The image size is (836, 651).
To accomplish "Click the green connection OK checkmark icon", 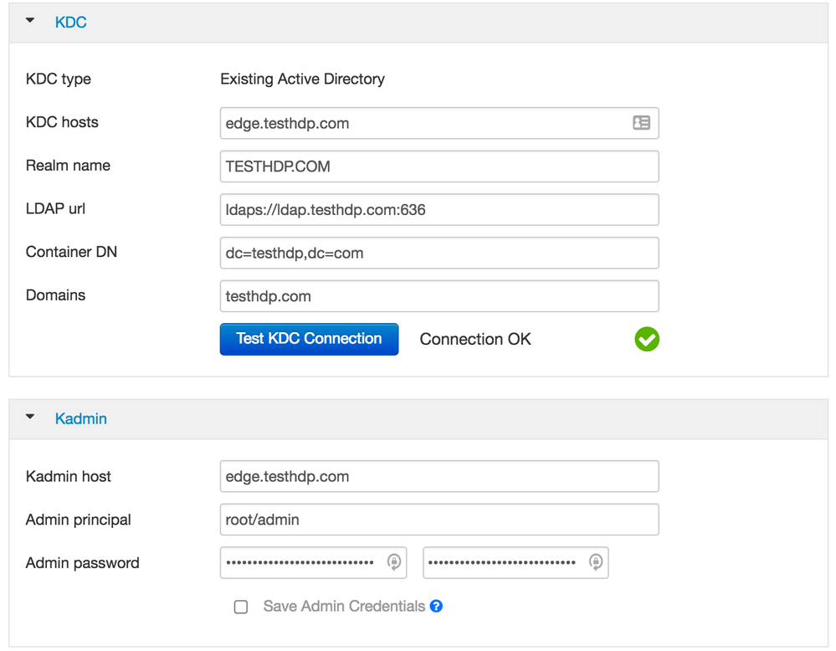I will click(x=647, y=339).
